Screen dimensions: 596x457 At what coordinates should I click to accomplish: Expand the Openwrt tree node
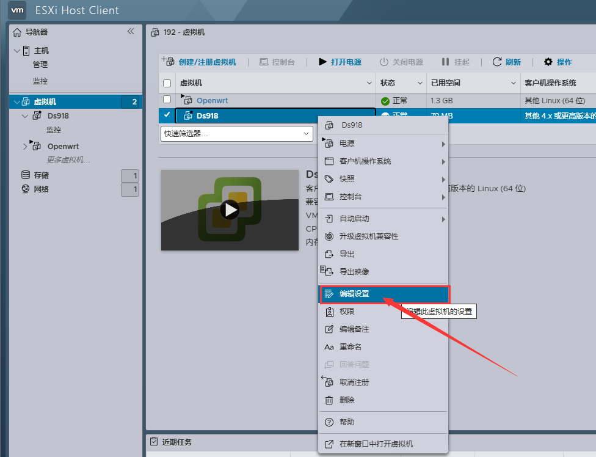coord(25,147)
